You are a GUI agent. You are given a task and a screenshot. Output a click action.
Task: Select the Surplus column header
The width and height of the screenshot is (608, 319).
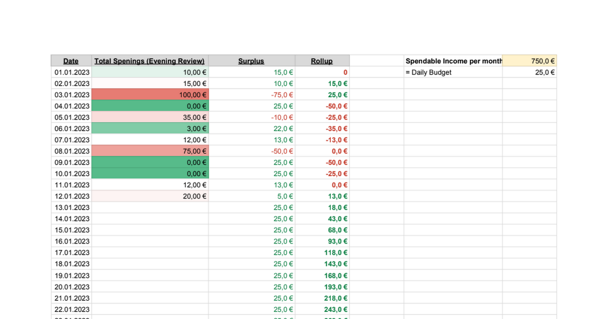251,61
